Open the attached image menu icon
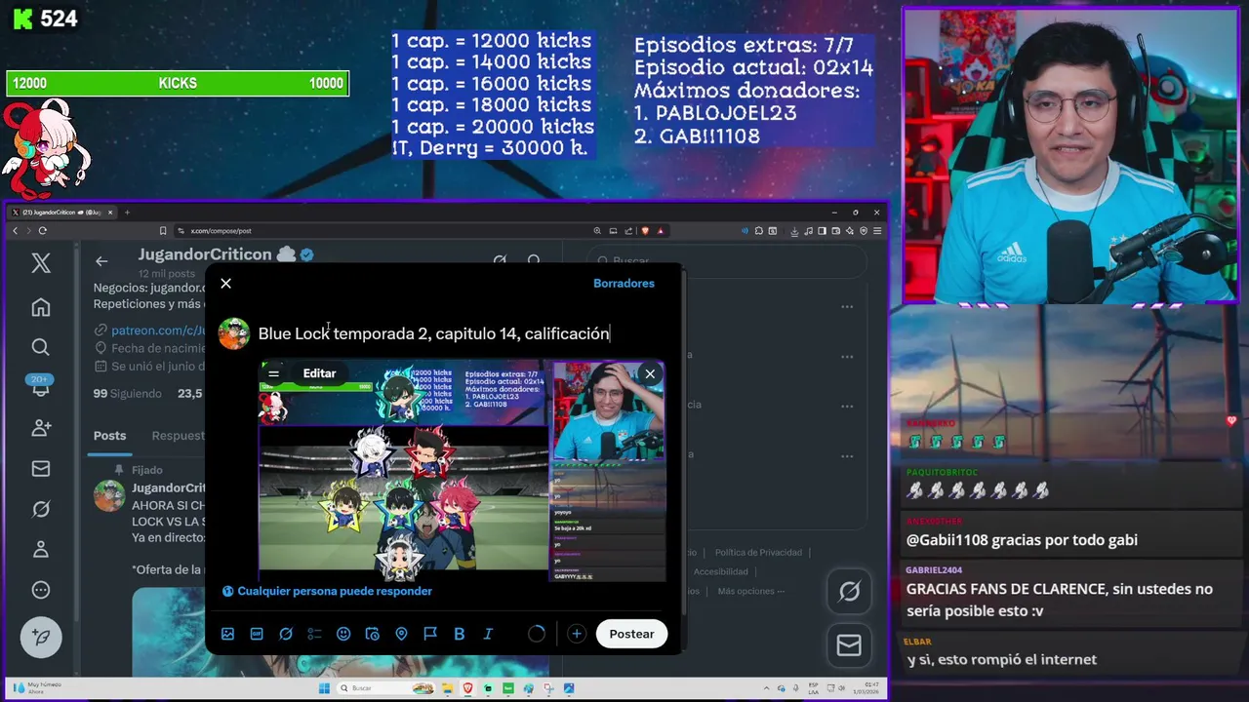This screenshot has height=702, width=1249. (274, 373)
